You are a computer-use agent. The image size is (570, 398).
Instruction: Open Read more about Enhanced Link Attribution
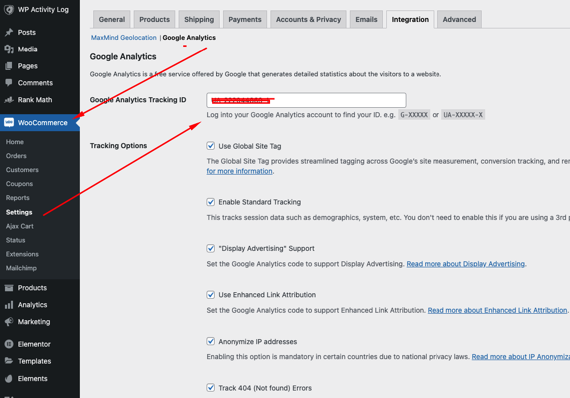[x=497, y=311]
